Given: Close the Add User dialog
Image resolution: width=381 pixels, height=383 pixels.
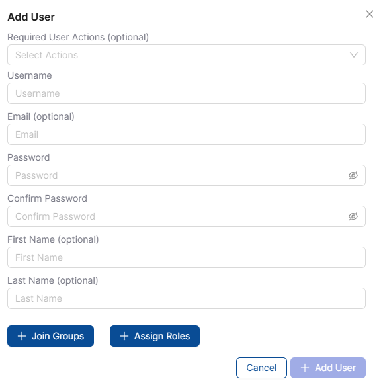Looking at the screenshot, I should (x=370, y=14).
